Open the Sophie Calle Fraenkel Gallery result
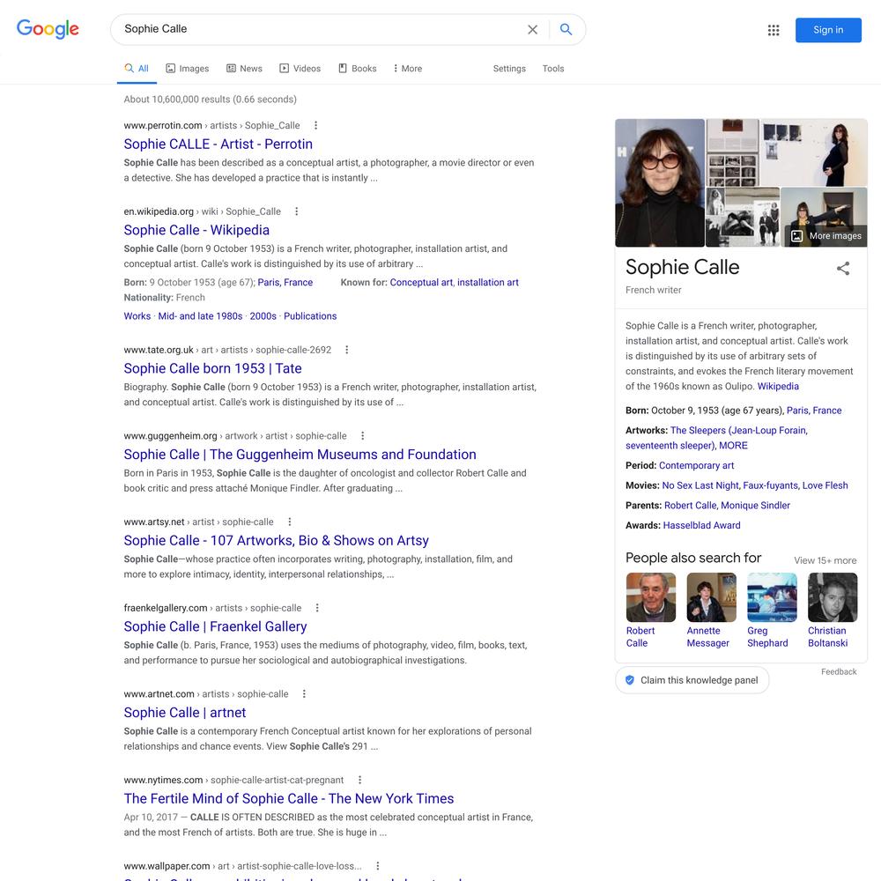Screen dimensions: 881x881 (x=215, y=626)
